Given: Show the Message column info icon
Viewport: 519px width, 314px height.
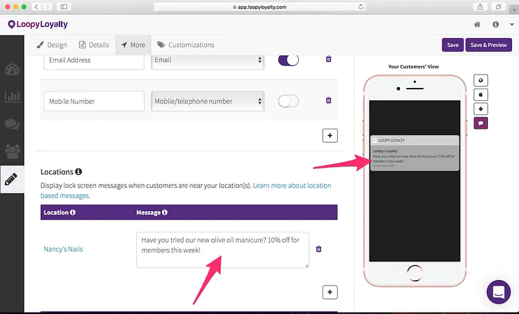Looking at the screenshot, I should point(165,212).
